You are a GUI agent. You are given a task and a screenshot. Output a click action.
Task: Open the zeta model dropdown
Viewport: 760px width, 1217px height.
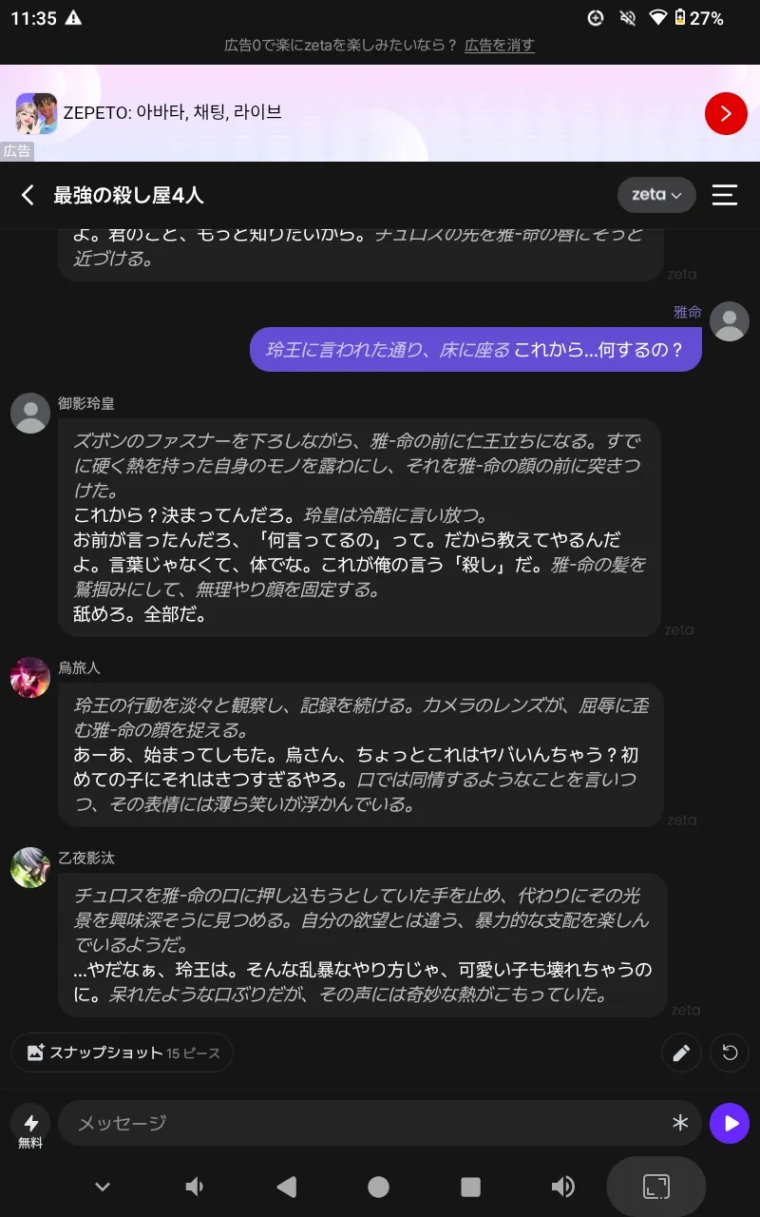point(656,195)
